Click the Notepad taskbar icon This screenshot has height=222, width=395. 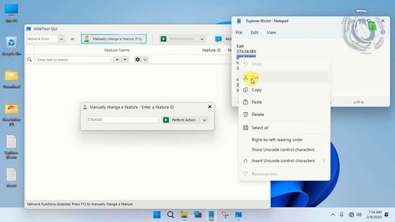click(211, 215)
